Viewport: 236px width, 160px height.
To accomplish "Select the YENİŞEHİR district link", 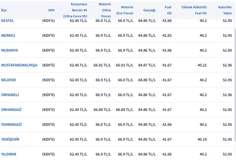I will [x=10, y=139].
